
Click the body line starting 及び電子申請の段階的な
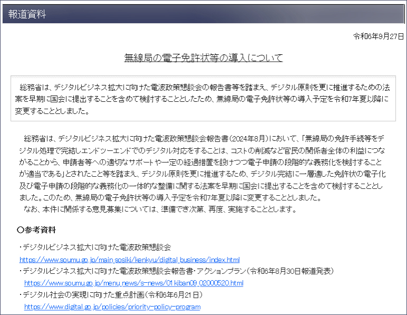(x=201, y=186)
